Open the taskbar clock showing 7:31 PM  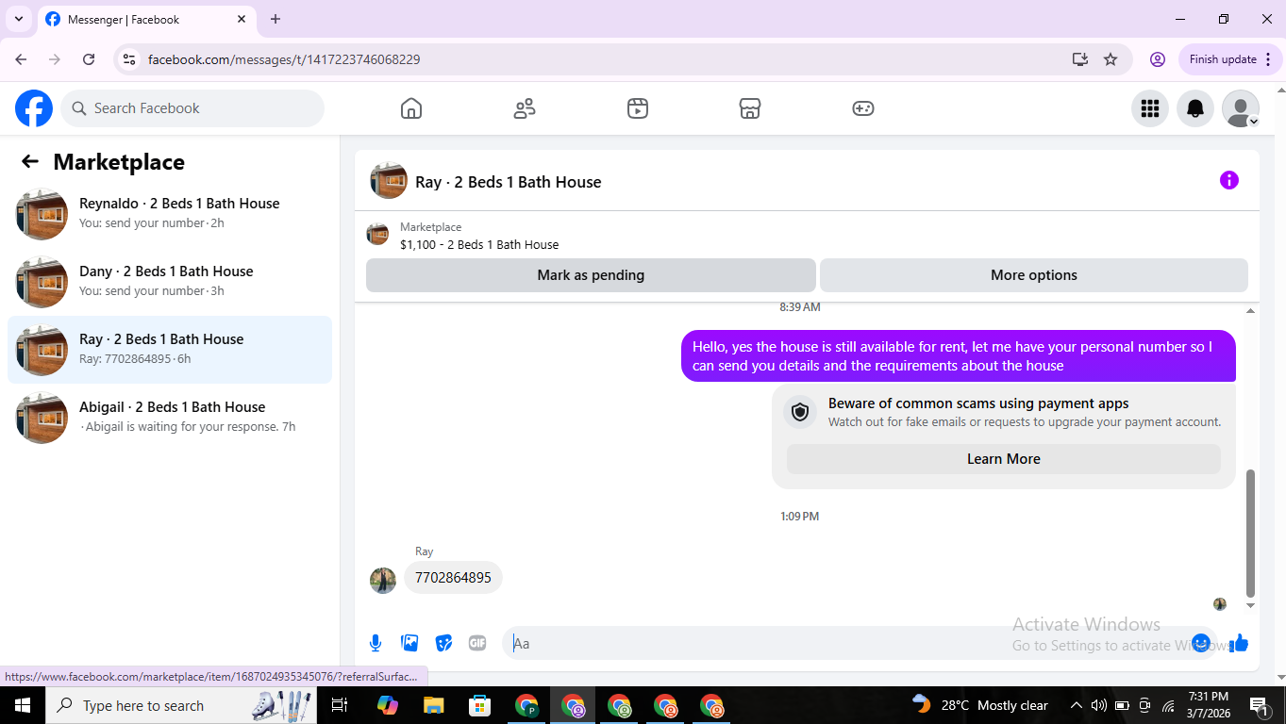(1208, 705)
